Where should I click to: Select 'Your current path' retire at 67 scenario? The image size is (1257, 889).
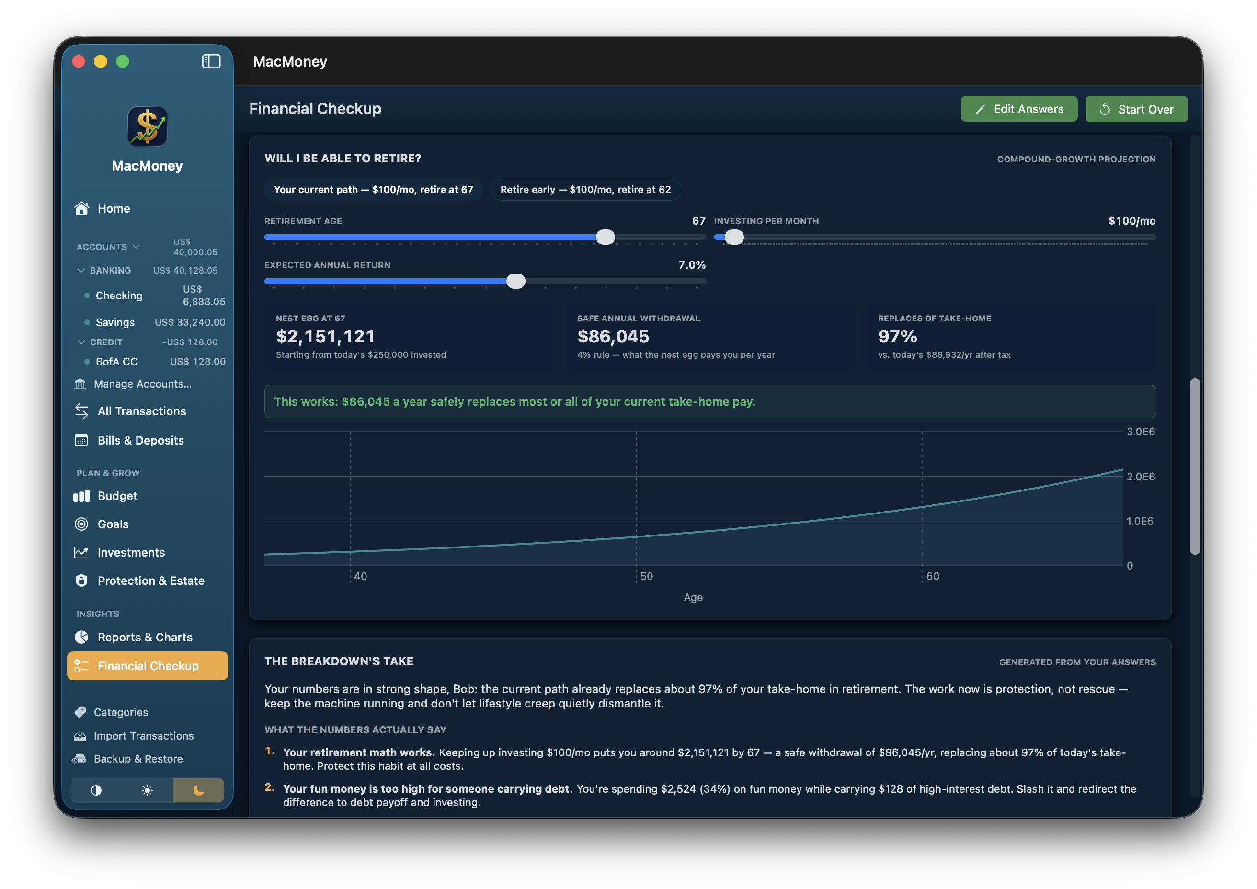click(x=373, y=190)
